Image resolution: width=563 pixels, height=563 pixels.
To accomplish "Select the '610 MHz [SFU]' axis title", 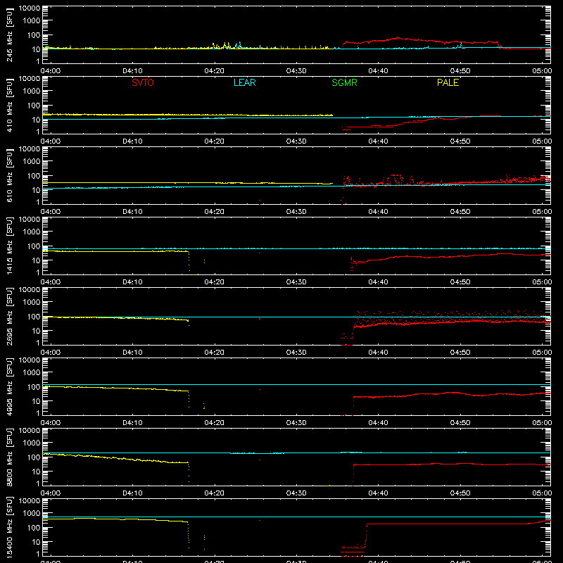I will [9, 175].
